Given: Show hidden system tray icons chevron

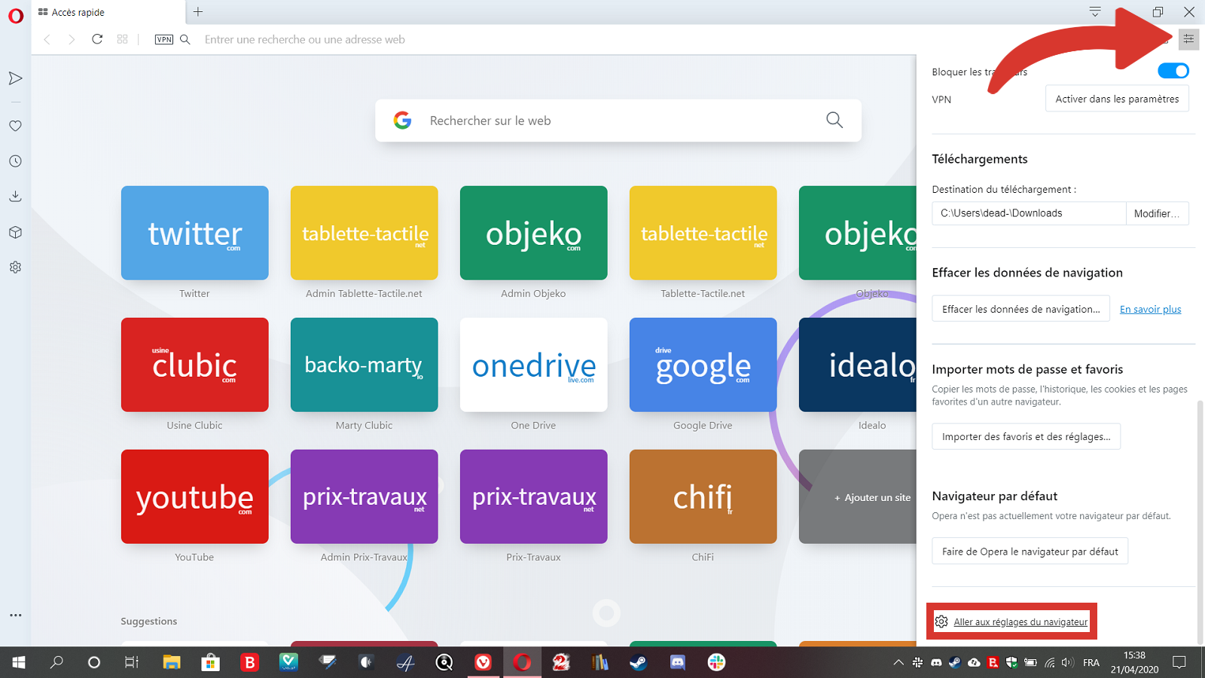Looking at the screenshot, I should coord(898,663).
